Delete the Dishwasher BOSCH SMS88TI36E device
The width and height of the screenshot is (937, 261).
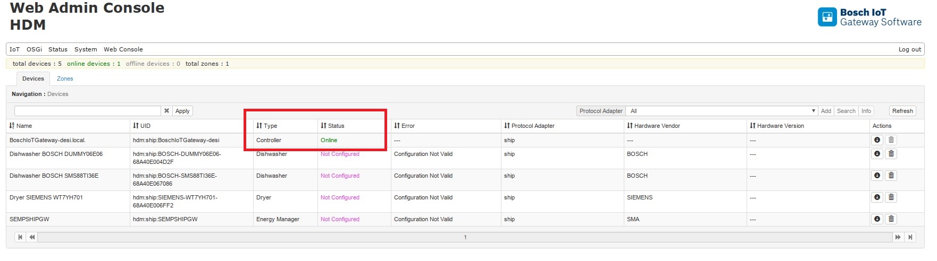point(891,176)
